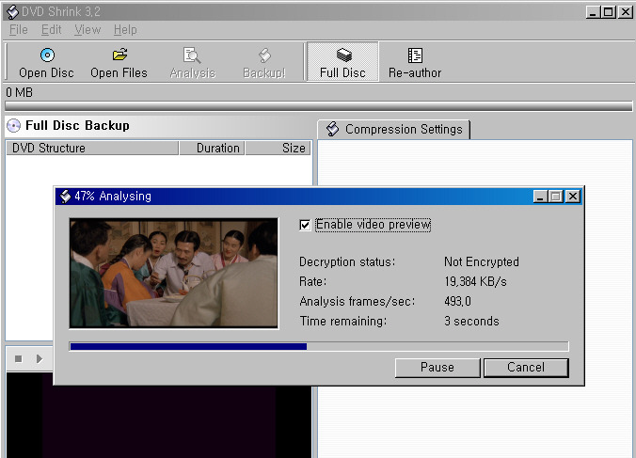
Task: Click the DVD Shrink title bar icon
Action: click(x=12, y=11)
